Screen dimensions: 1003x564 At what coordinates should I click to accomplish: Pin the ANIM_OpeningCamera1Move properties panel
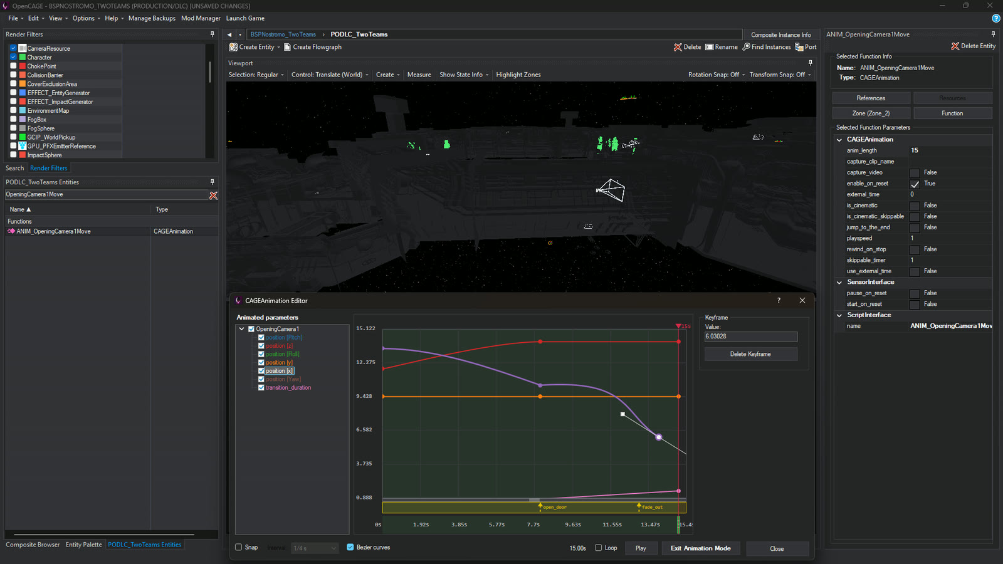click(993, 34)
